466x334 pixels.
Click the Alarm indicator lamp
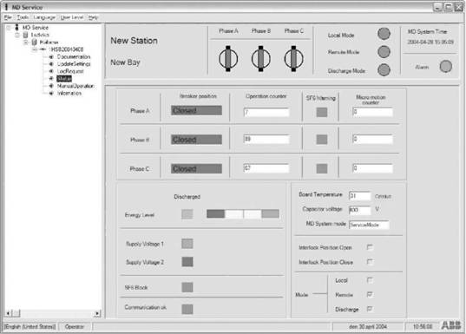pos(445,66)
